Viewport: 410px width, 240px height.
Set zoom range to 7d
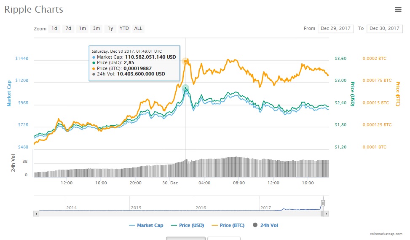pyautogui.click(x=68, y=29)
